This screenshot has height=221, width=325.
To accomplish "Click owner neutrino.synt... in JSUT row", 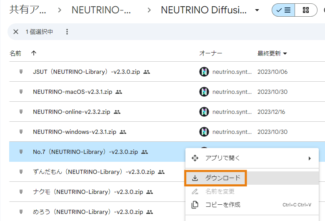I will [x=232, y=72].
